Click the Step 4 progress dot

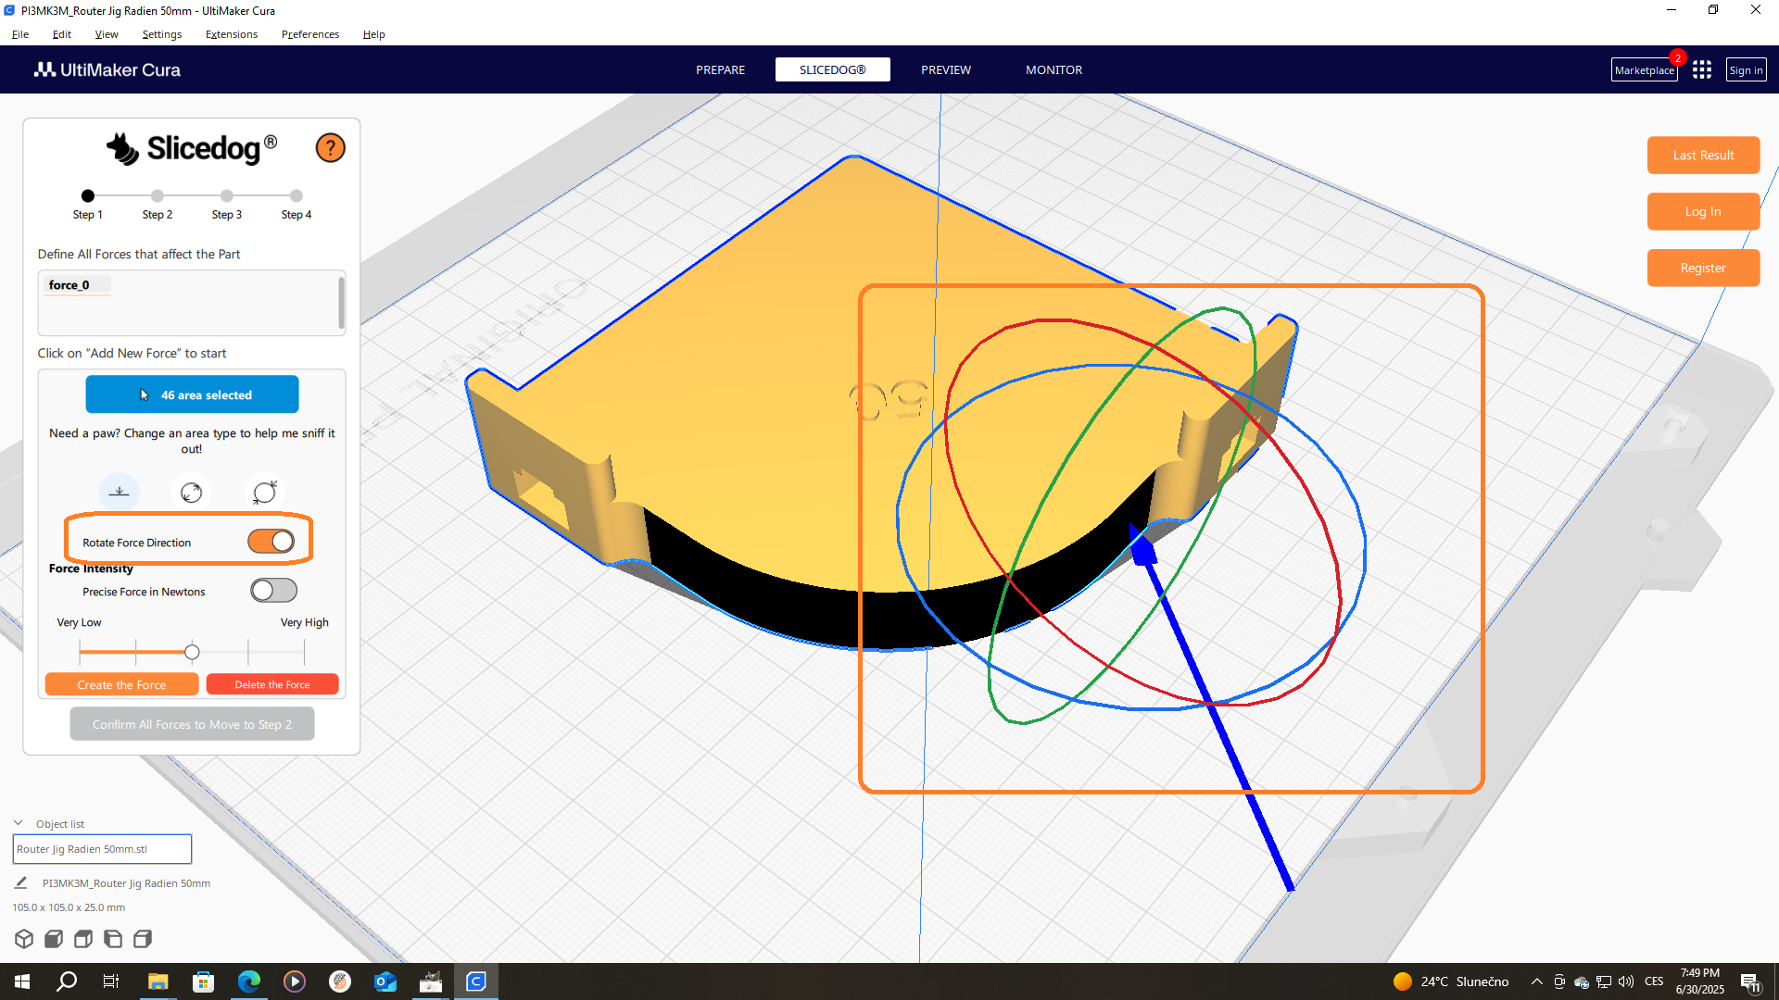(296, 195)
